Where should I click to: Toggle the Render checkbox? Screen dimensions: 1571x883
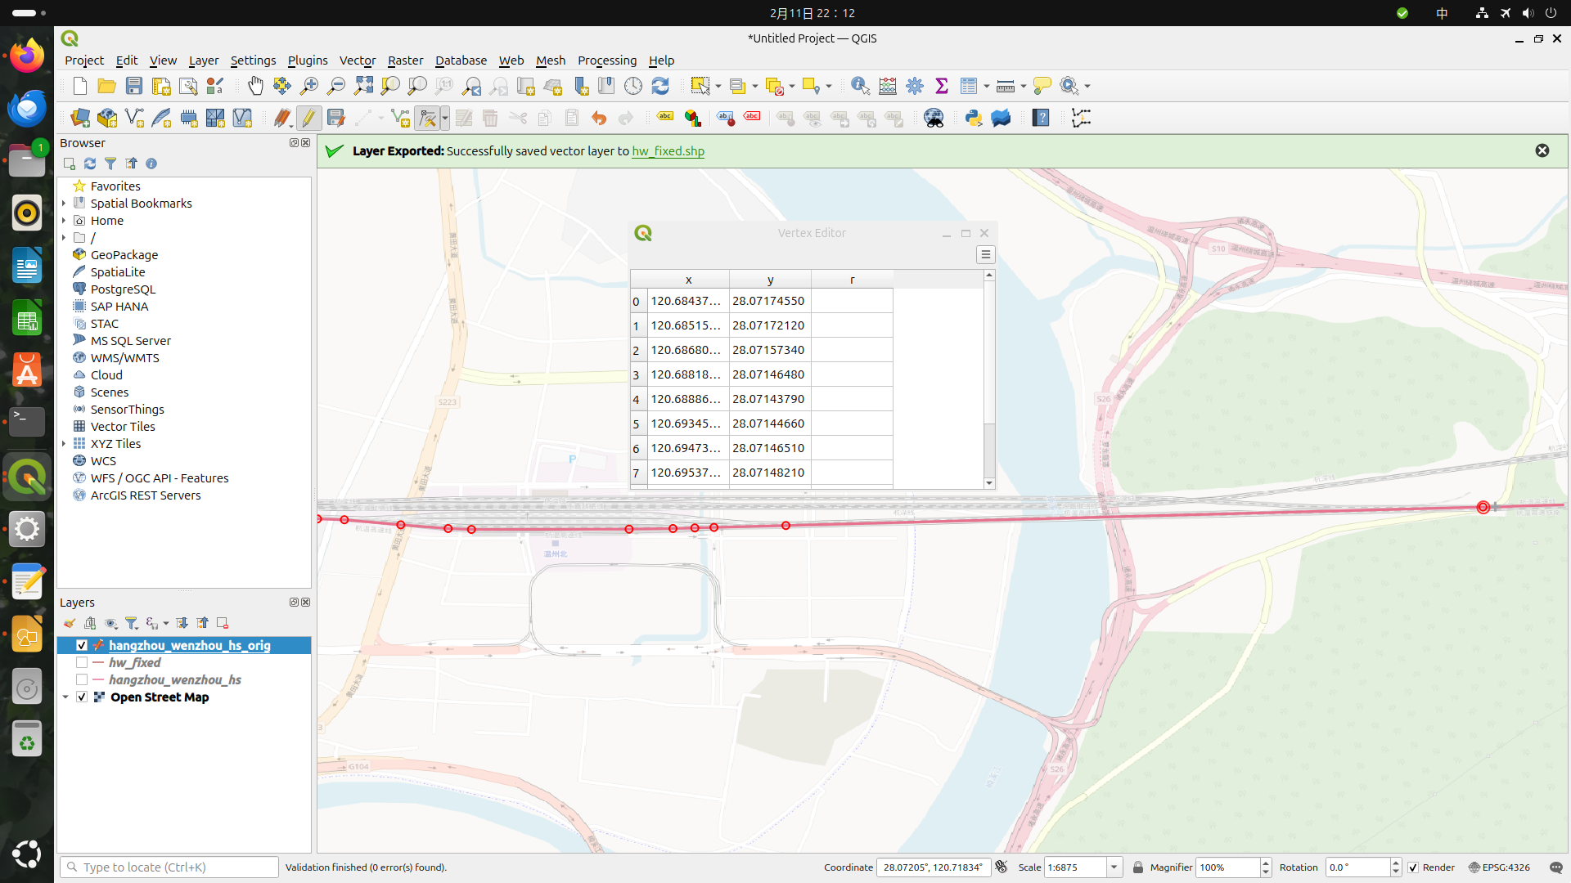pyautogui.click(x=1413, y=867)
